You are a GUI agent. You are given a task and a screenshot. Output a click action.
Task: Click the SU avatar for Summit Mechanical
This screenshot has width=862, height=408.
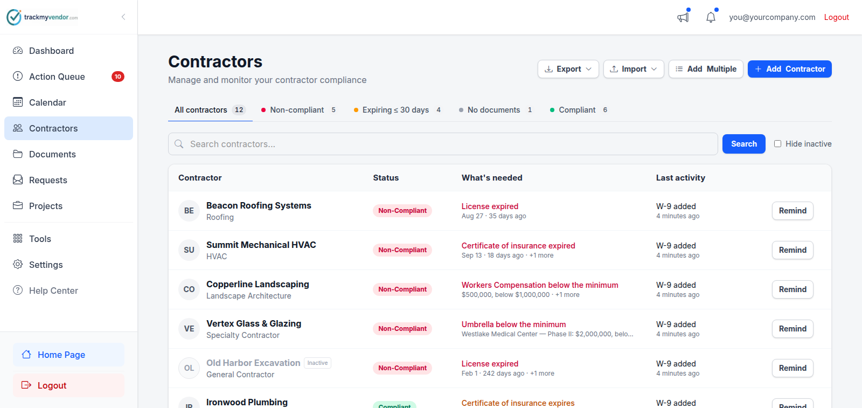tap(189, 250)
